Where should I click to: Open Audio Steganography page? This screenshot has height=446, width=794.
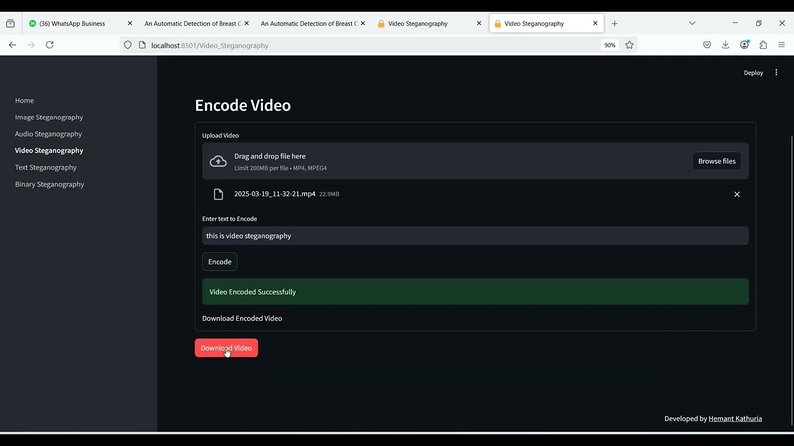coord(48,134)
